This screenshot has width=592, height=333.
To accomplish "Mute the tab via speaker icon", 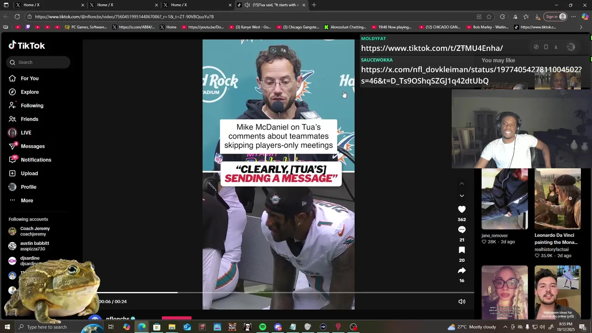I will 247,5.
